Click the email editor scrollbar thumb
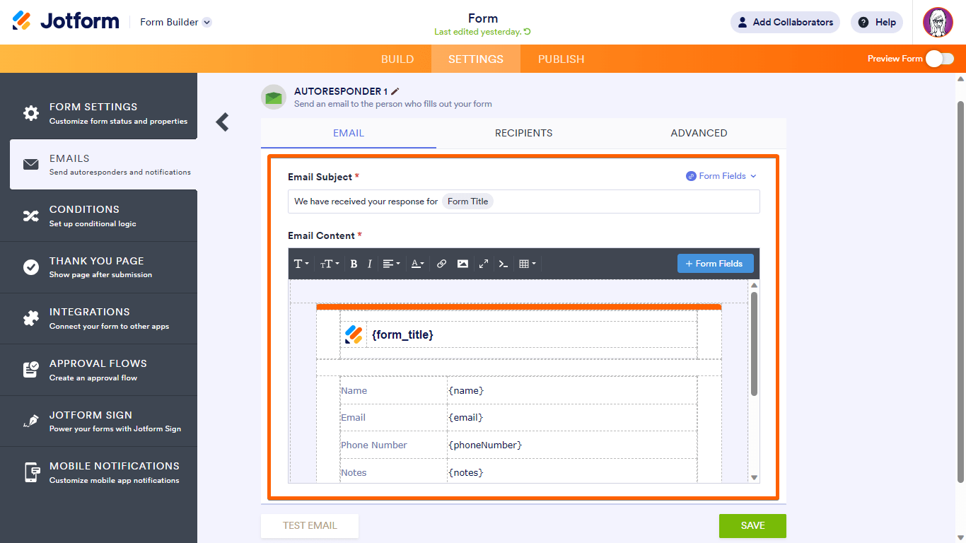The image size is (966, 543). [x=754, y=344]
